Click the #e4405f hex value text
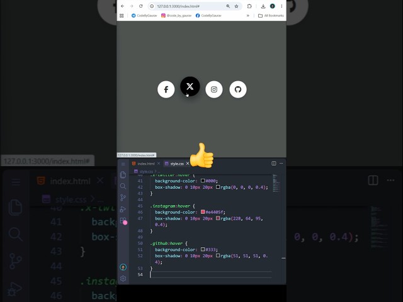The image size is (403, 302). pyautogui.click(x=215, y=212)
